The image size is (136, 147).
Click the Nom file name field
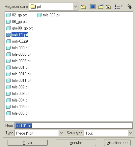coord(73,126)
